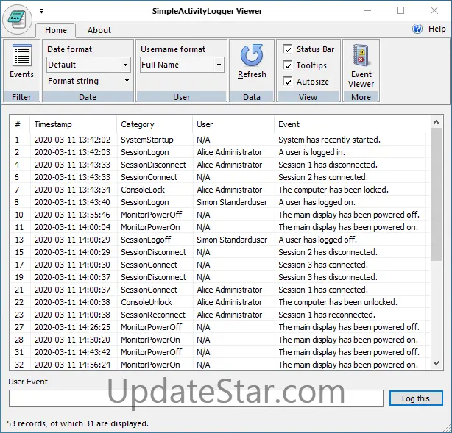
Task: Close the SimpleActivityLogger Viewer window
Action: click(434, 10)
